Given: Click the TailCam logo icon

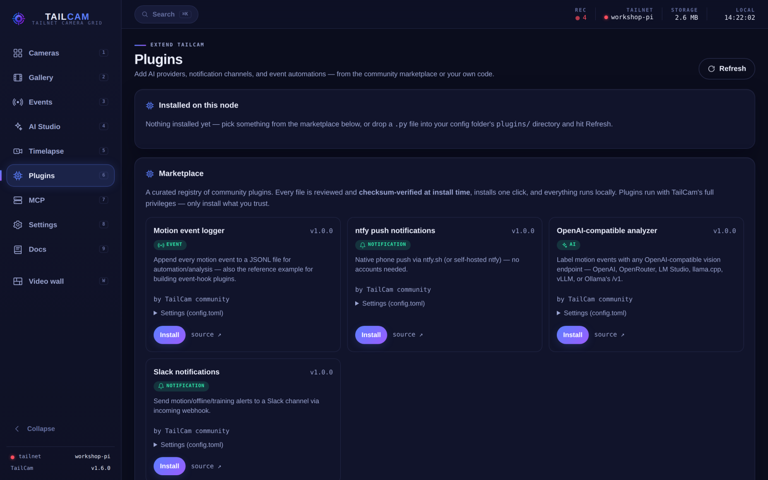Looking at the screenshot, I should tap(19, 19).
